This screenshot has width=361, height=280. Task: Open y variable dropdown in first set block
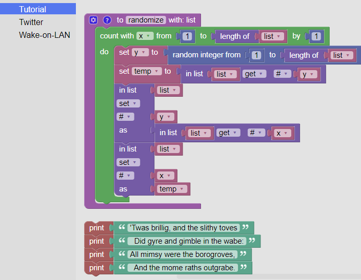(x=166, y=117)
